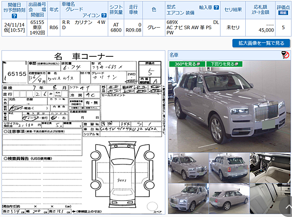Open the white rear seat thumbnail
The image size is (292, 217).
270,199
